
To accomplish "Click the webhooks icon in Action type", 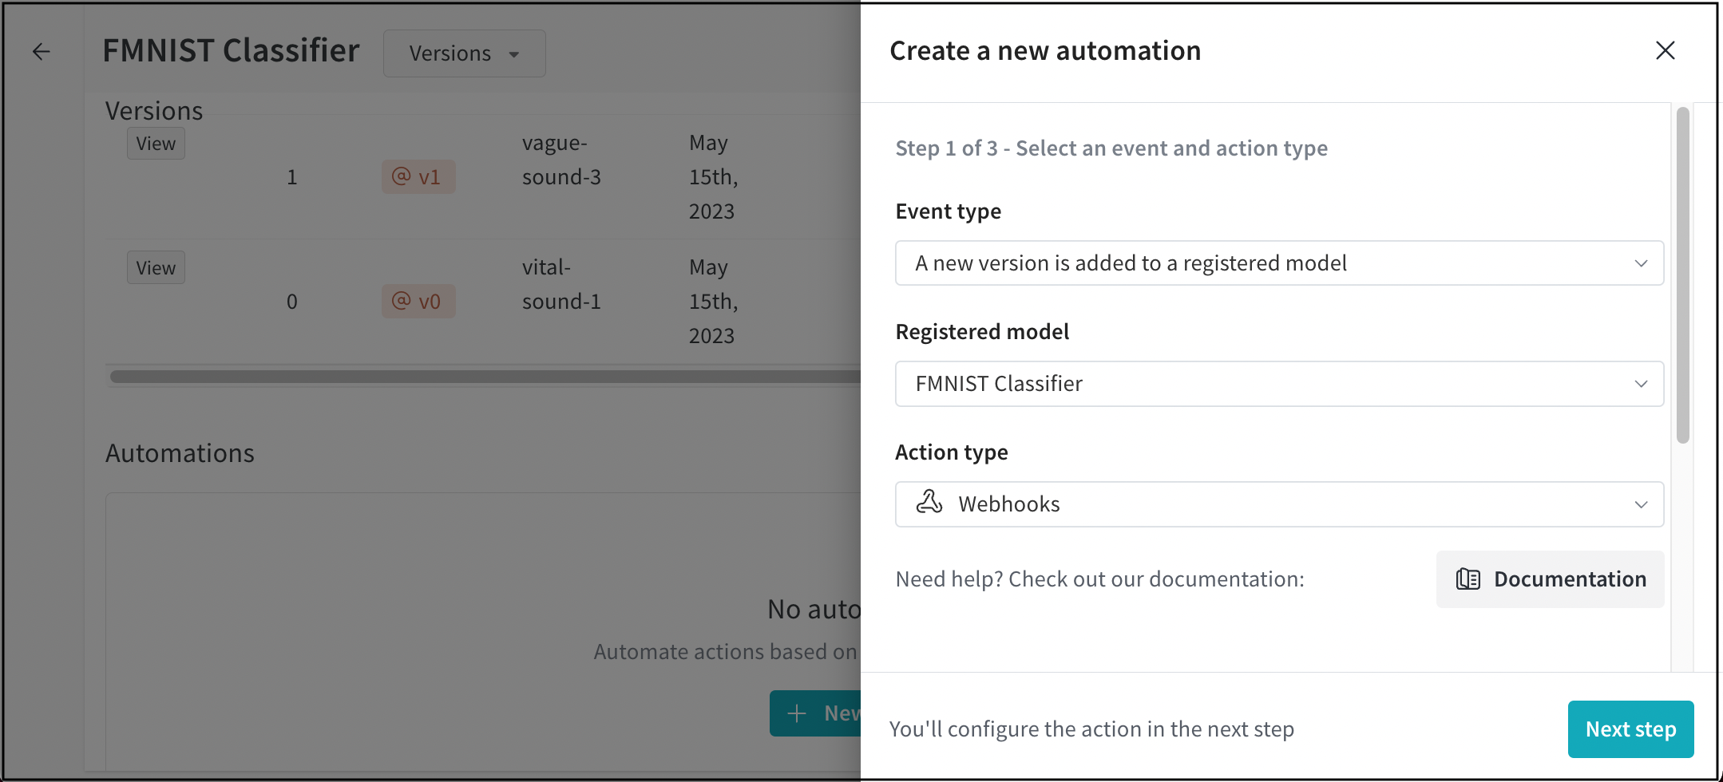I will 929,503.
